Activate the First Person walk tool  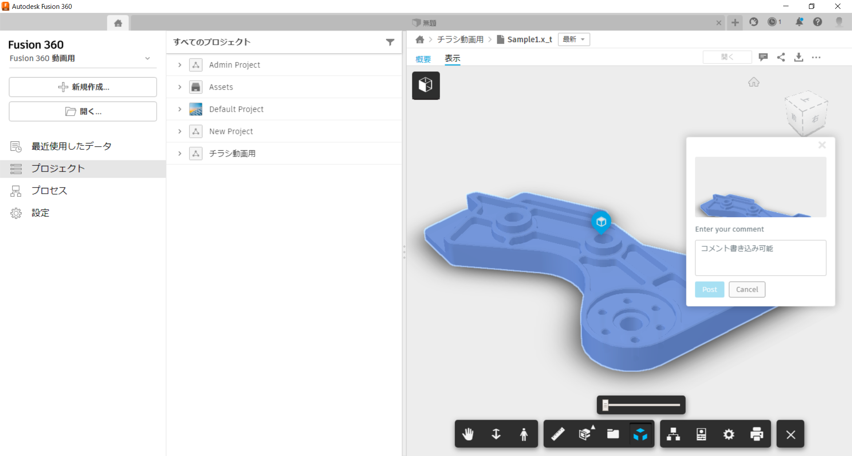point(524,434)
